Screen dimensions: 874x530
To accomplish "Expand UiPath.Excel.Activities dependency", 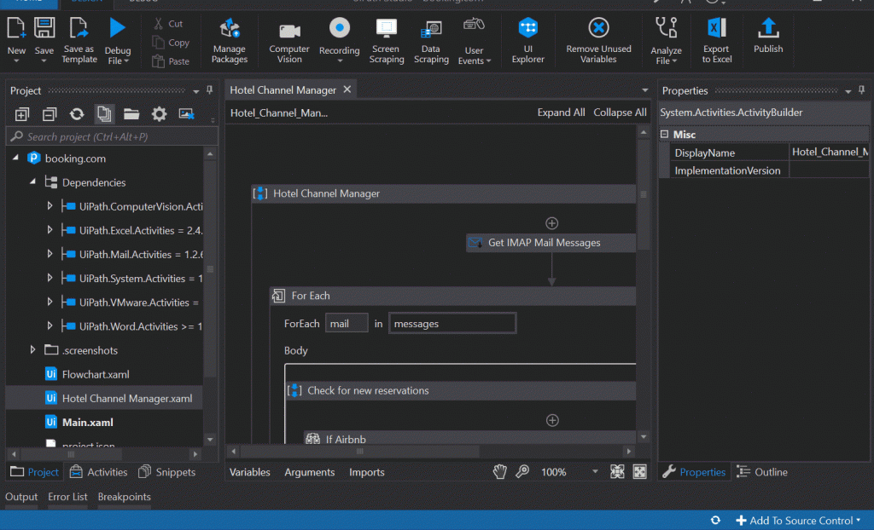I will click(50, 230).
